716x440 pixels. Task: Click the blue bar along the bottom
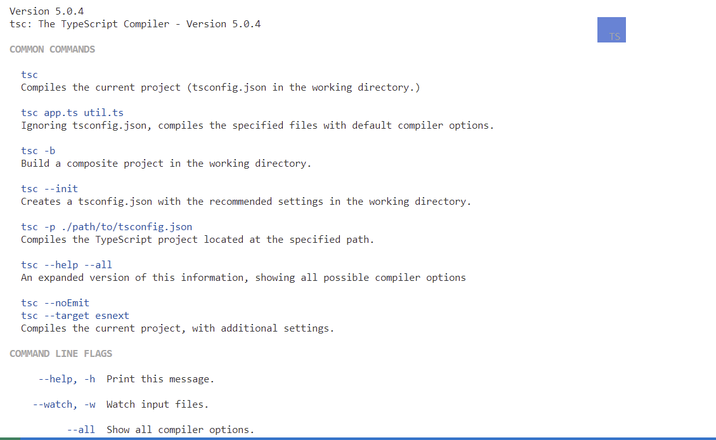[x=368, y=438]
